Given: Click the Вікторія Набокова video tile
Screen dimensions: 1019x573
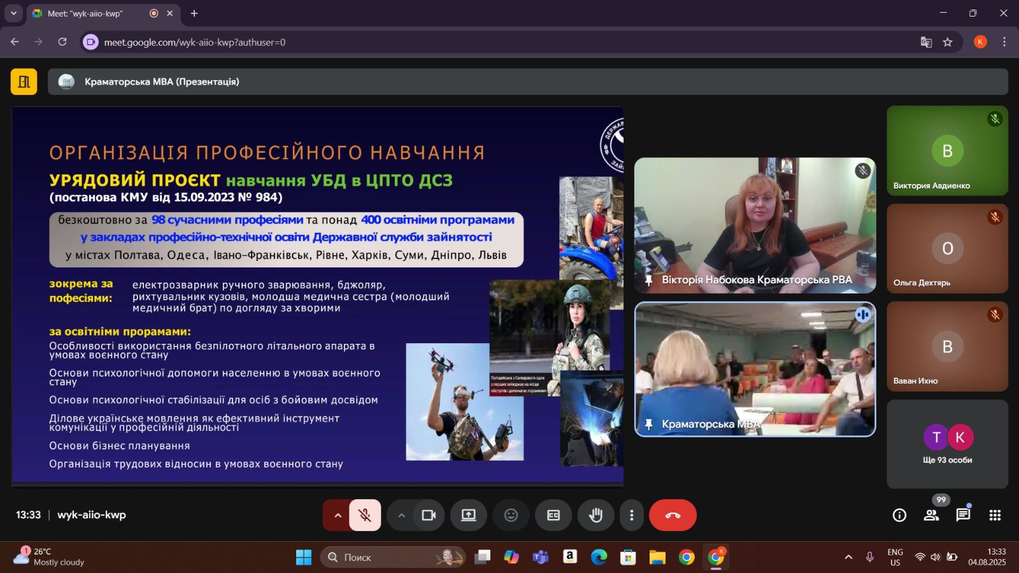Looking at the screenshot, I should 755,225.
